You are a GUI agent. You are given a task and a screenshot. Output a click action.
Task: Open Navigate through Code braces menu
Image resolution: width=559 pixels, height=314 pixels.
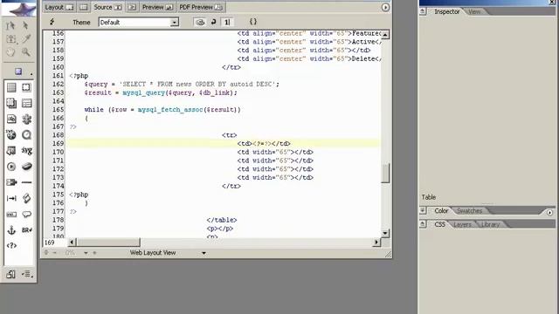pos(252,22)
